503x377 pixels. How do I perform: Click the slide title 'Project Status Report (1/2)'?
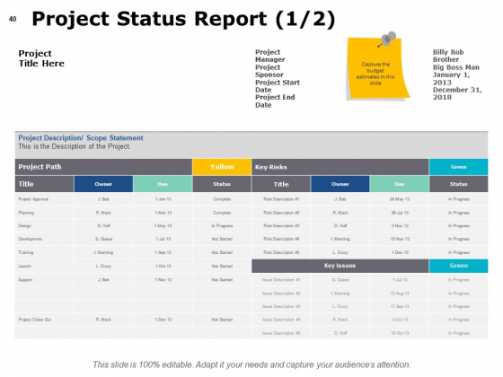pos(183,19)
